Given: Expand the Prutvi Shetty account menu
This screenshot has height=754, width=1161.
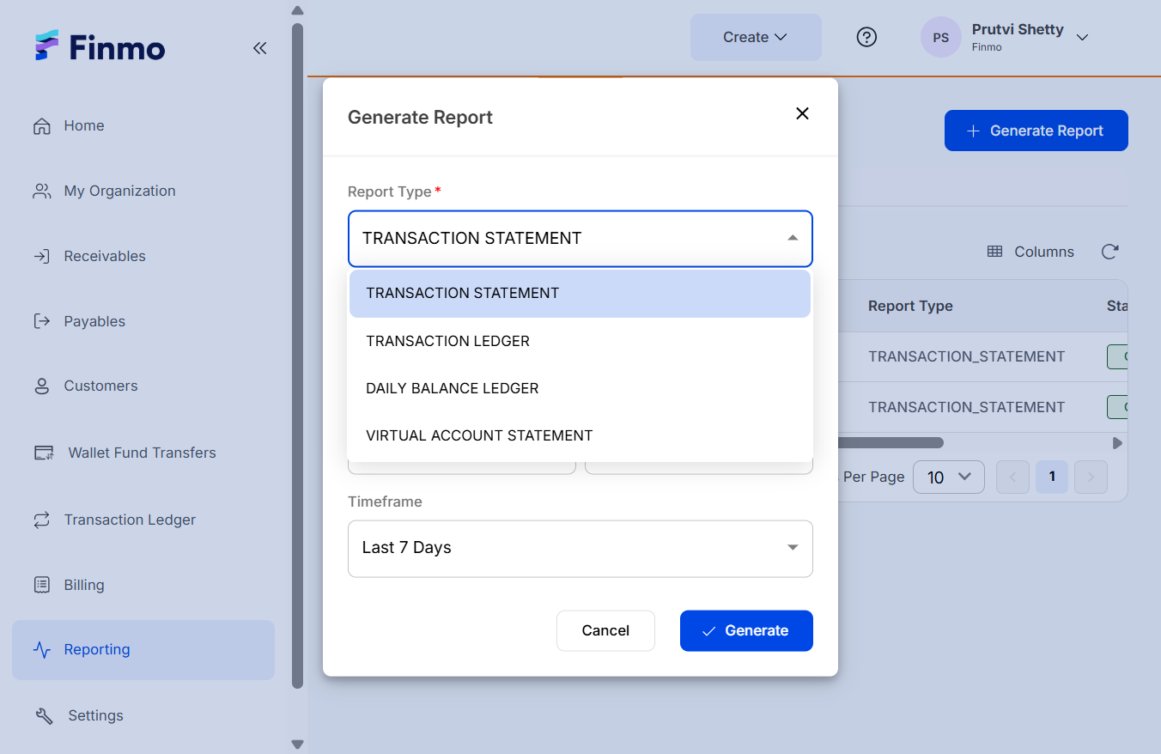Looking at the screenshot, I should coord(1082,37).
